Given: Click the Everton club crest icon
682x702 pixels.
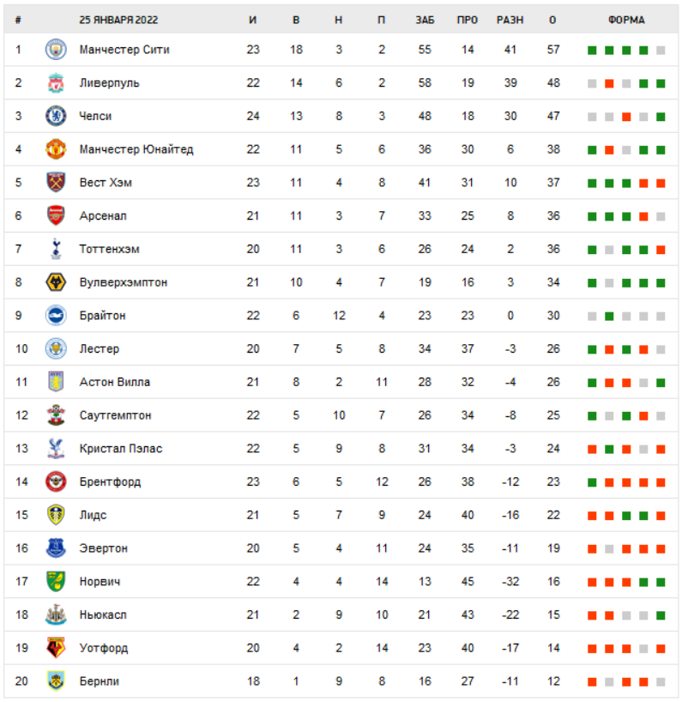Looking at the screenshot, I should 56,548.
